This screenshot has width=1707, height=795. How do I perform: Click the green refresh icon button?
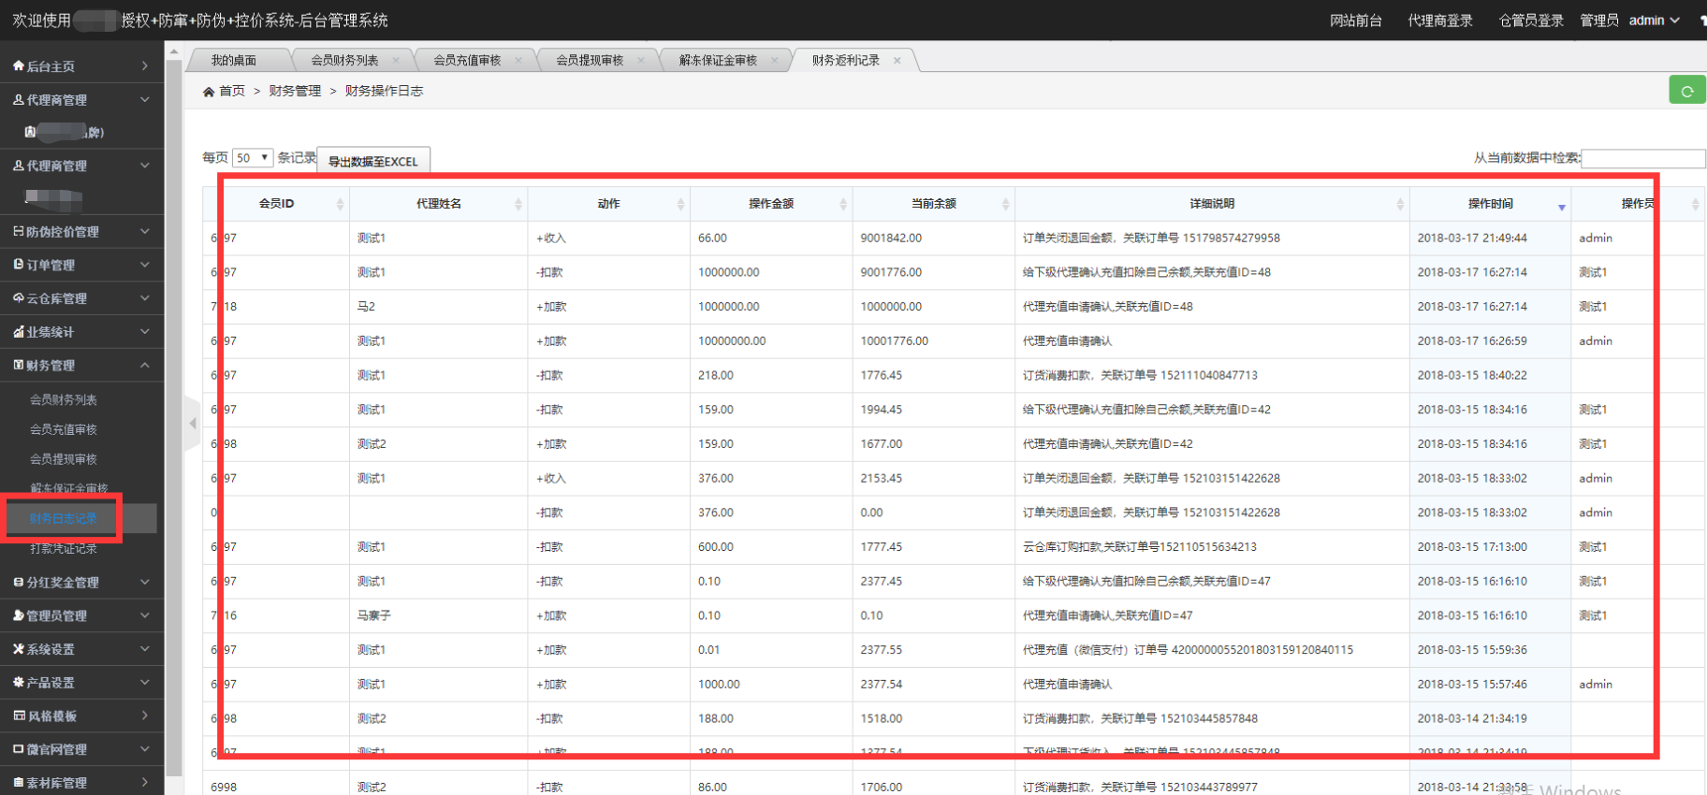click(1687, 91)
